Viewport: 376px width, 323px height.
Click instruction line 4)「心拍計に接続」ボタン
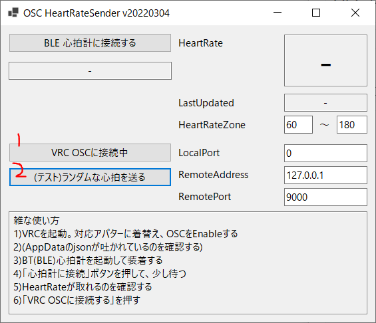(100, 273)
